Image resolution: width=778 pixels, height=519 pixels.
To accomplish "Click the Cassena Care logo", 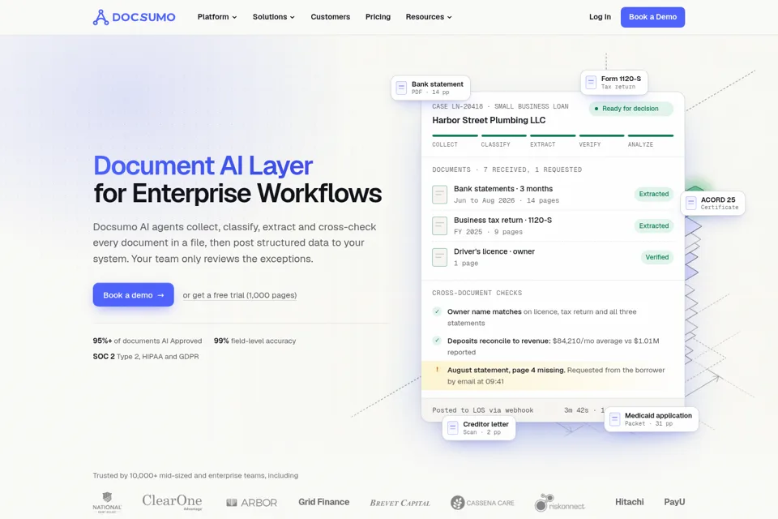I will (482, 503).
